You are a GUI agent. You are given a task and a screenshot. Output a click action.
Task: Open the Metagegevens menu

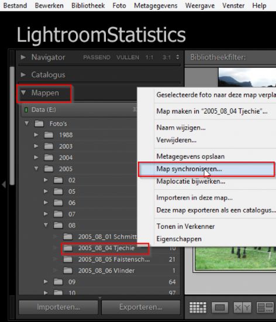[x=156, y=5]
